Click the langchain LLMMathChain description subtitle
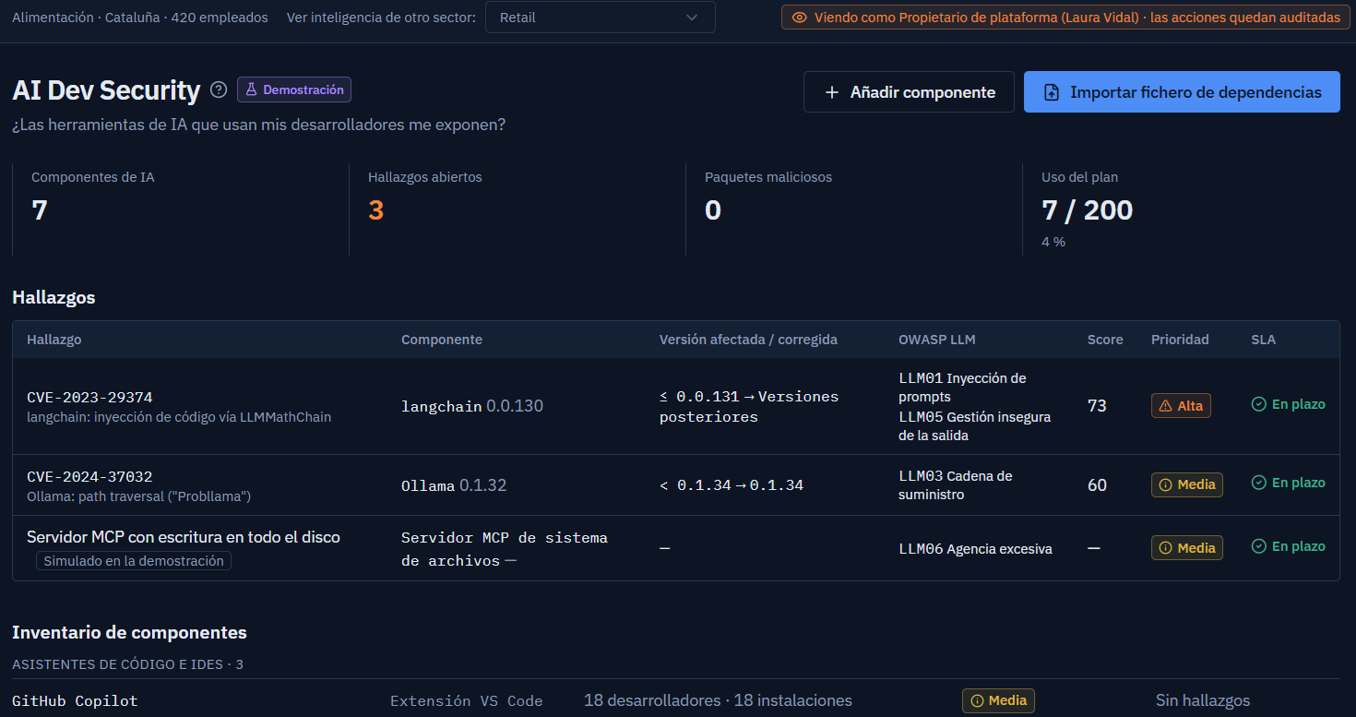The height and width of the screenshot is (717, 1356). coord(179,417)
